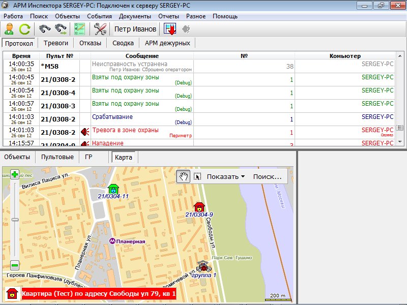The height and width of the screenshot is (305, 407).
Task: Select the Срабатывание row in the protocol
Action: [x=110, y=117]
